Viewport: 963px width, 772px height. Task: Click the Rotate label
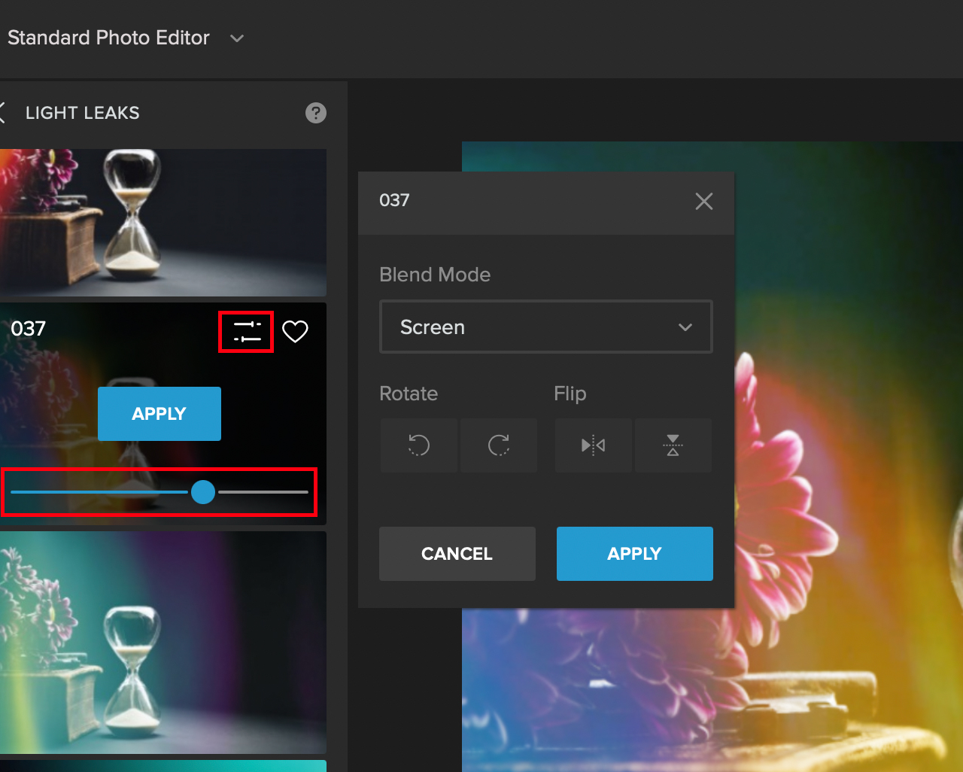coord(409,394)
